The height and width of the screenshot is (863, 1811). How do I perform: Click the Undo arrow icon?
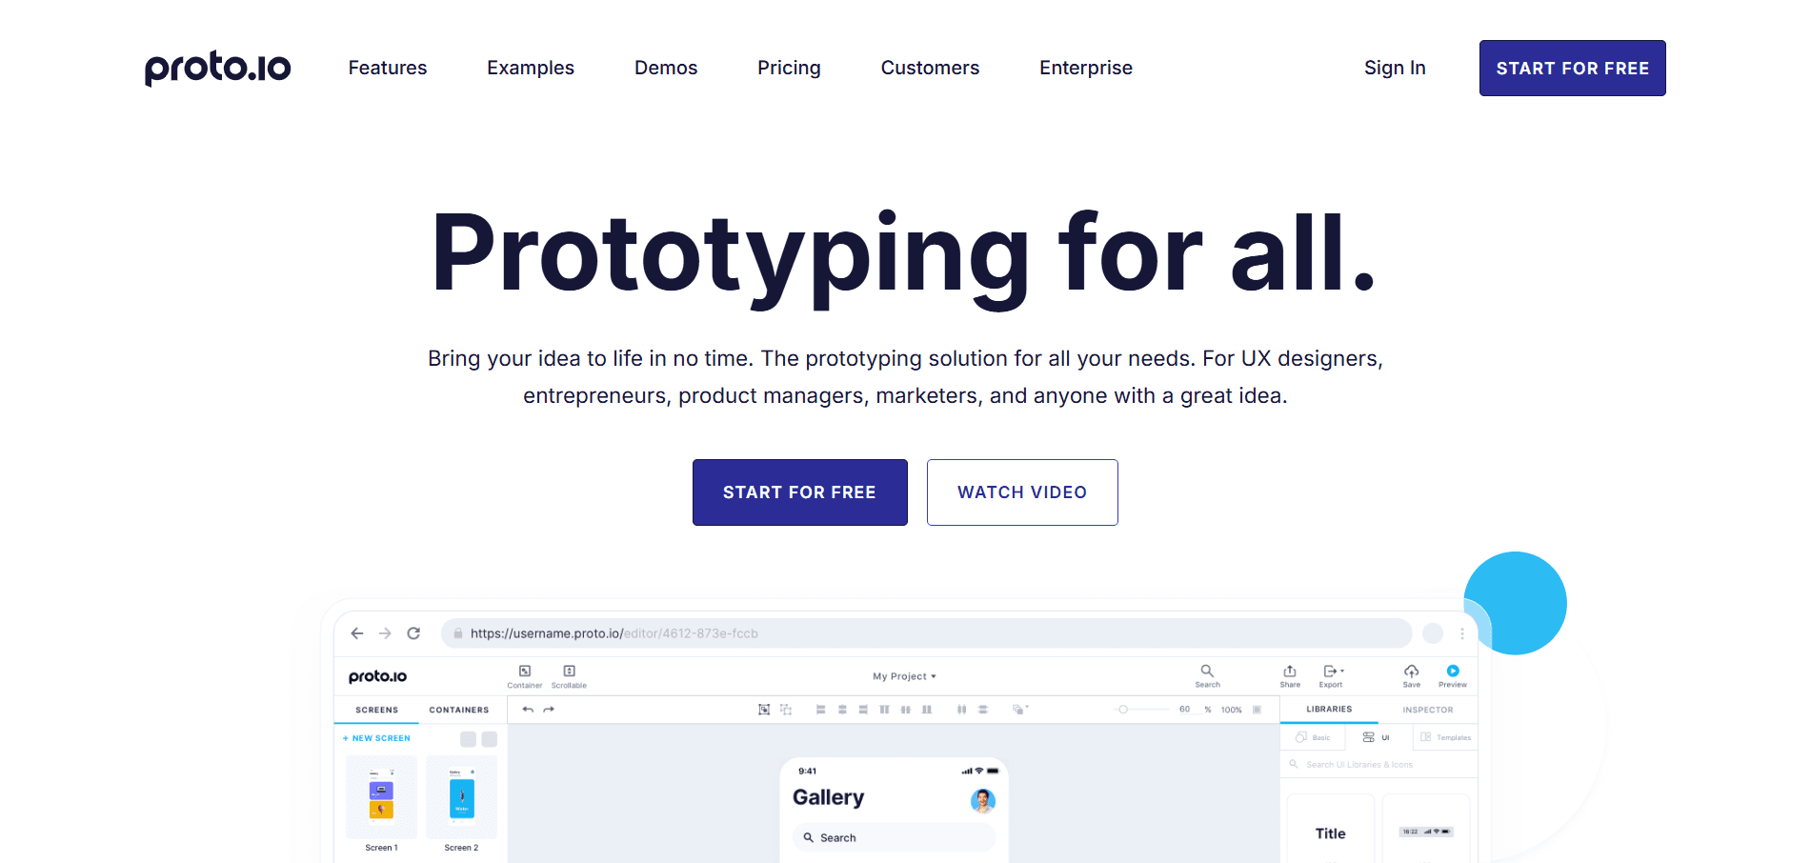pos(529,710)
